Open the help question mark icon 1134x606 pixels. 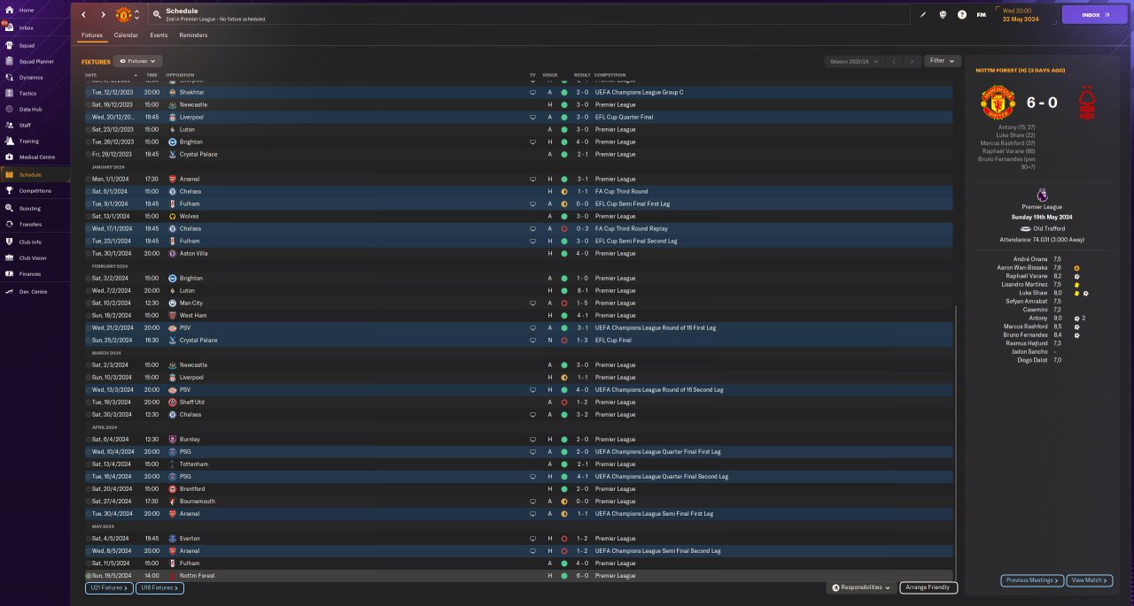[x=962, y=14]
